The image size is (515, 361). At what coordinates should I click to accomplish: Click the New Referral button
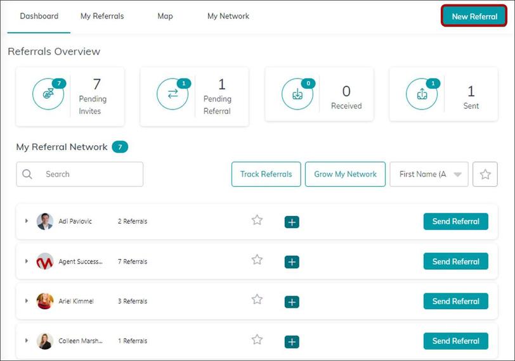tap(474, 16)
